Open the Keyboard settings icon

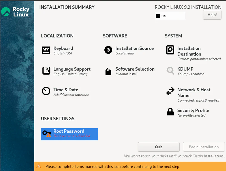coord(46,50)
